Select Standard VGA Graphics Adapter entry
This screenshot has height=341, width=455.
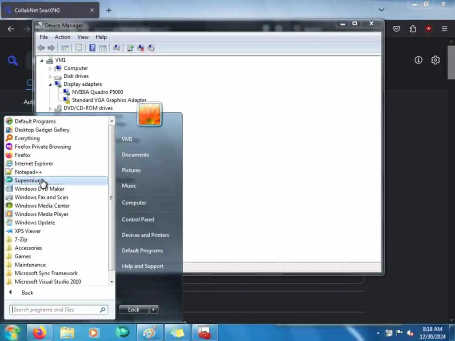109,100
